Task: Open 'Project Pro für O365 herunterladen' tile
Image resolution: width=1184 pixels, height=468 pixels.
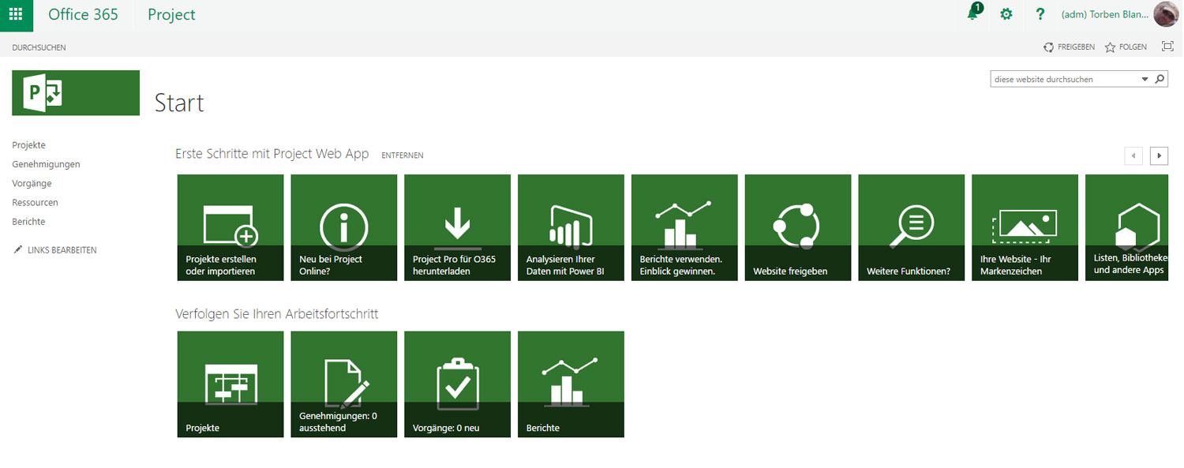Action: tap(457, 227)
